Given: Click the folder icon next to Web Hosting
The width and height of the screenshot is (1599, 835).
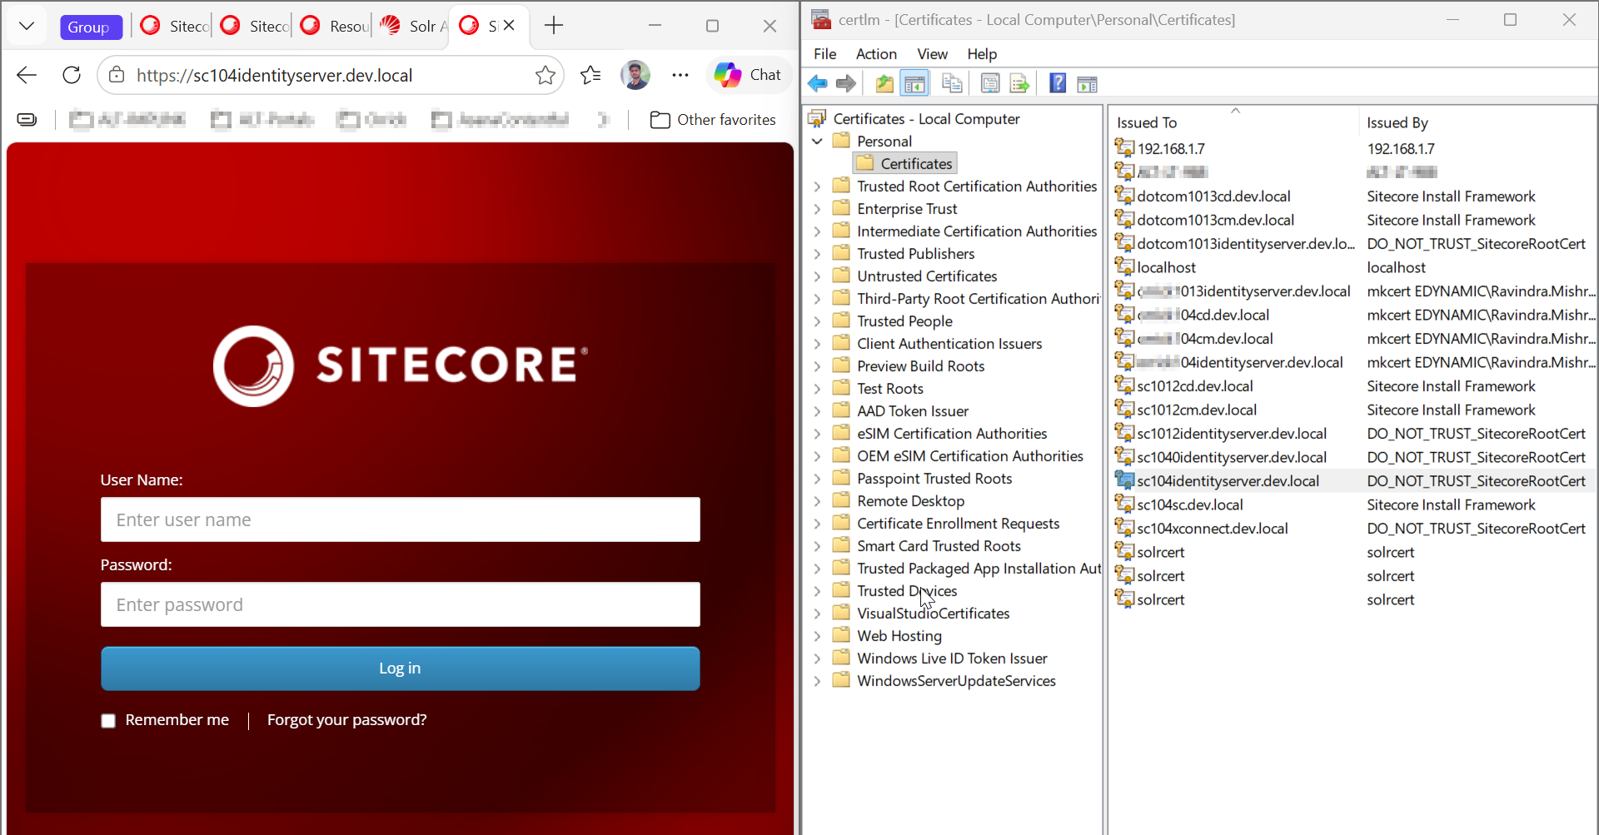Looking at the screenshot, I should [841, 635].
